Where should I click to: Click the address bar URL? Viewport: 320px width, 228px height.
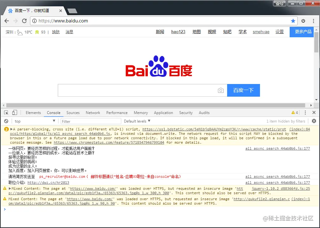click(x=63, y=21)
